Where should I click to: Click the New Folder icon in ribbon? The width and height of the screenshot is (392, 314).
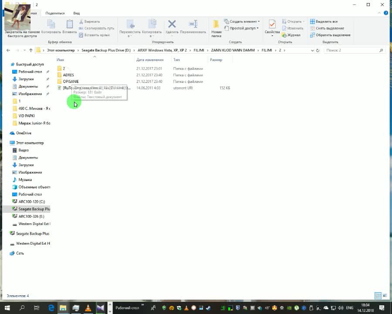pyautogui.click(x=216, y=26)
